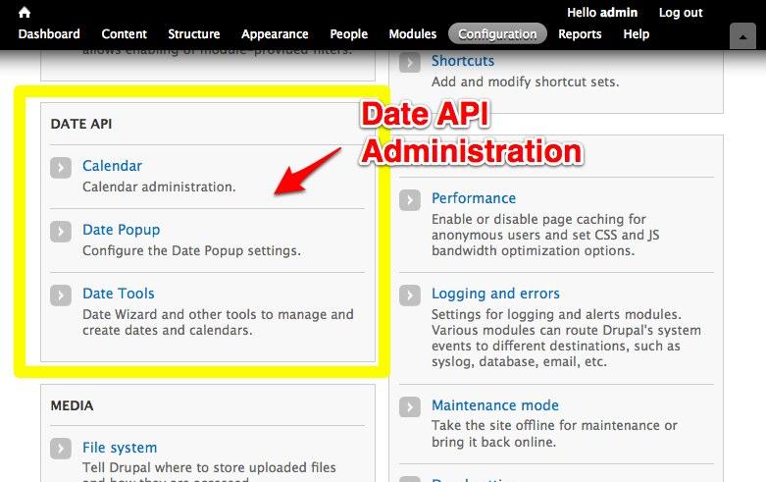The image size is (766, 482).
Task: Click the MEDIA section heading
Action: click(x=72, y=405)
